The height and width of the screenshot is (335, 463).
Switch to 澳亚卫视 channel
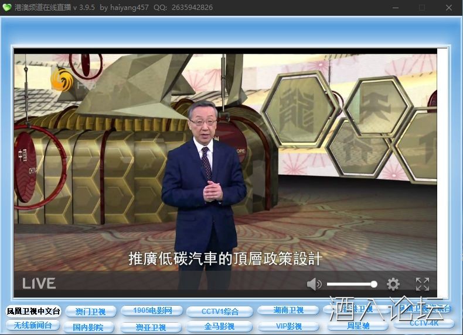pos(151,327)
